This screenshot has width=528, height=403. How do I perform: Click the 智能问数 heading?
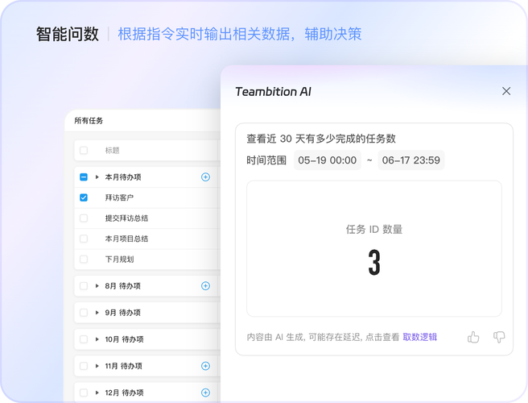tap(68, 34)
